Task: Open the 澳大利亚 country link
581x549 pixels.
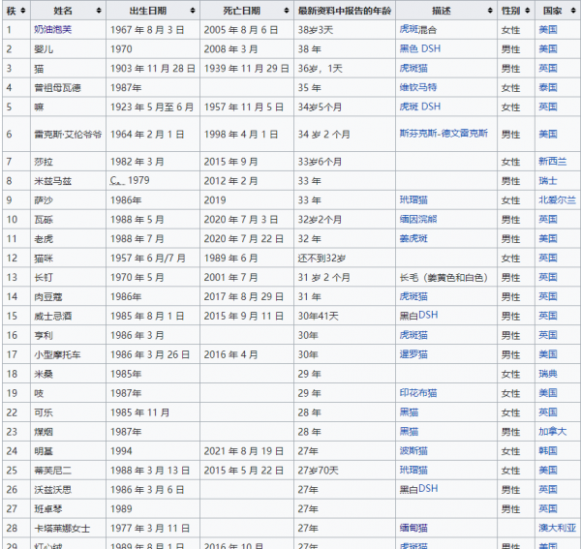Action: pyautogui.click(x=558, y=528)
